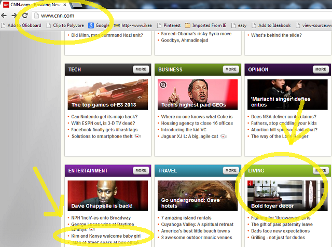
Task: Read 'Dads face new expectations'
Action: click(x=280, y=231)
